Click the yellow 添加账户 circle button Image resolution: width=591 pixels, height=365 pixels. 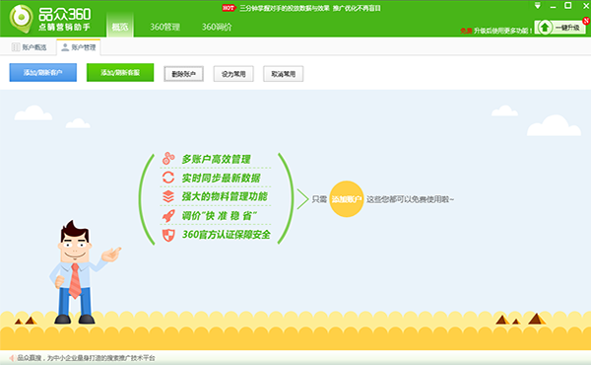[347, 199]
